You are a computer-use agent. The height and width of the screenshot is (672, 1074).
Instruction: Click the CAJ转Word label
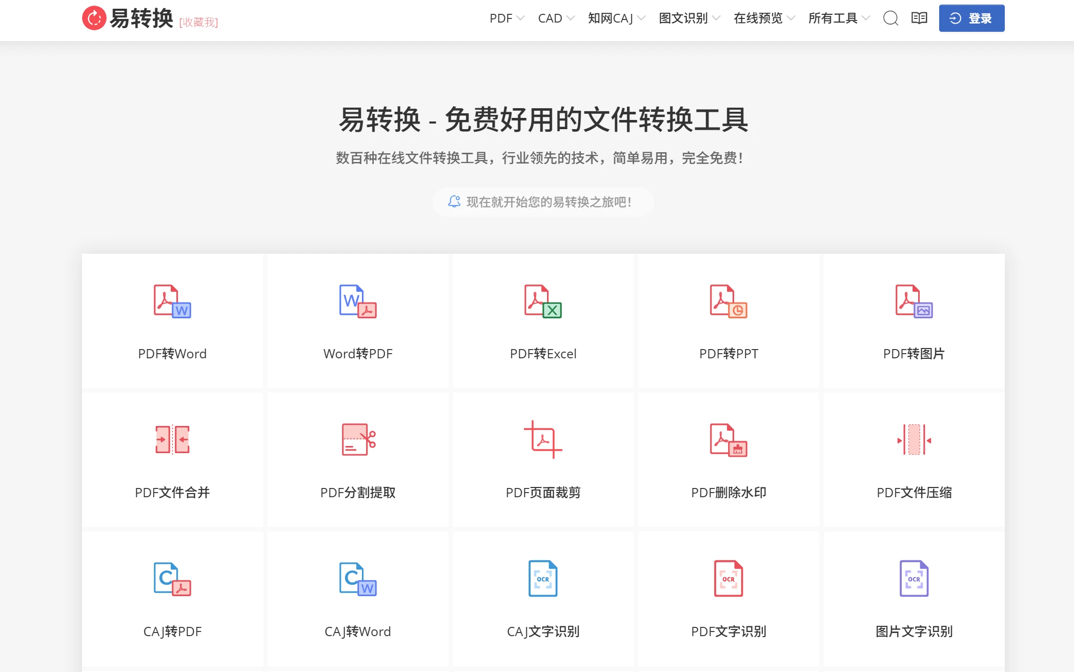point(358,632)
